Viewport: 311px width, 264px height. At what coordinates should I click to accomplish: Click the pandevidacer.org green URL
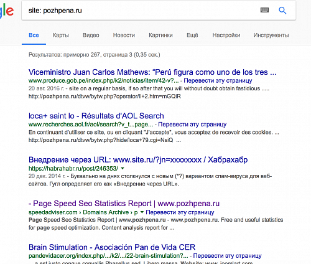coord(108,256)
